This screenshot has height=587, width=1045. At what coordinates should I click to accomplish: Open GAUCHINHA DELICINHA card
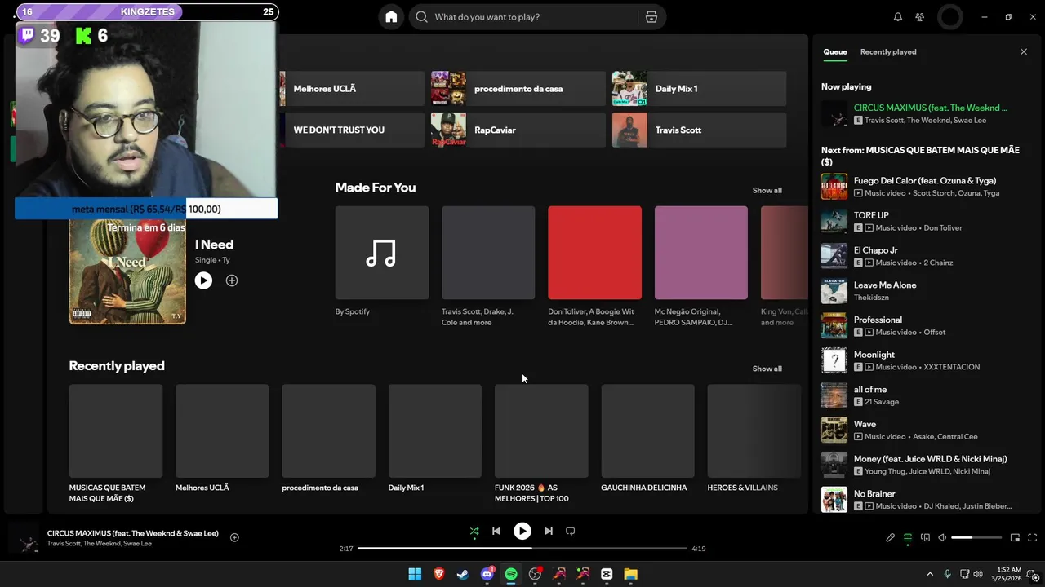point(648,439)
